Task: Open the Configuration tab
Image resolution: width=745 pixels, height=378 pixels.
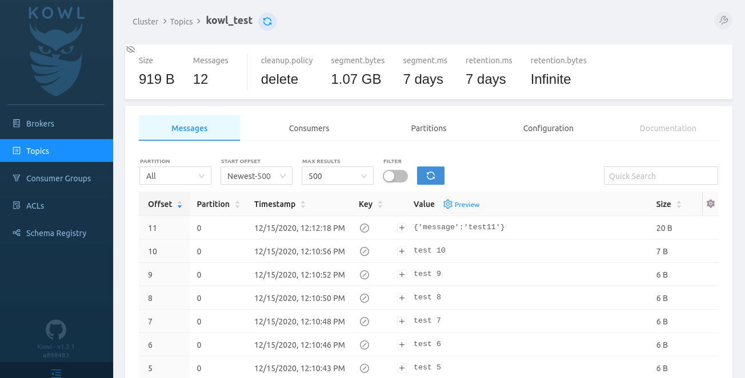Action: click(x=548, y=128)
